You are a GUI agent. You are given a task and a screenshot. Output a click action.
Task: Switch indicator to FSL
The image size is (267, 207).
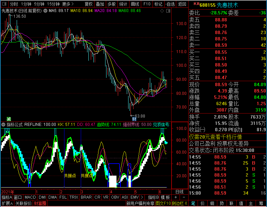pyautogui.click(x=63, y=197)
